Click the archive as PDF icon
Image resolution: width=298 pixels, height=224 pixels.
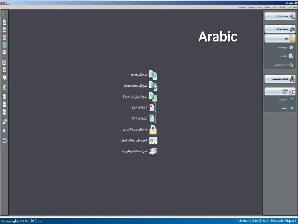[x=153, y=107]
